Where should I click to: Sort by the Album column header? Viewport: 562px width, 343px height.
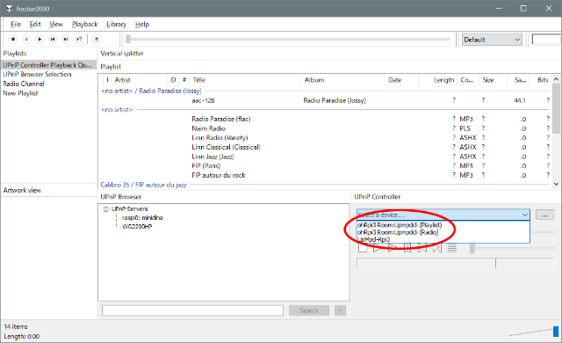pyautogui.click(x=343, y=80)
